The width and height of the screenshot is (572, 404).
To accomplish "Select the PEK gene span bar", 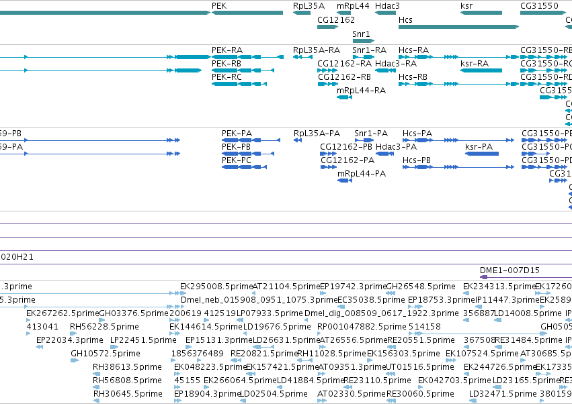I will 247,13.
